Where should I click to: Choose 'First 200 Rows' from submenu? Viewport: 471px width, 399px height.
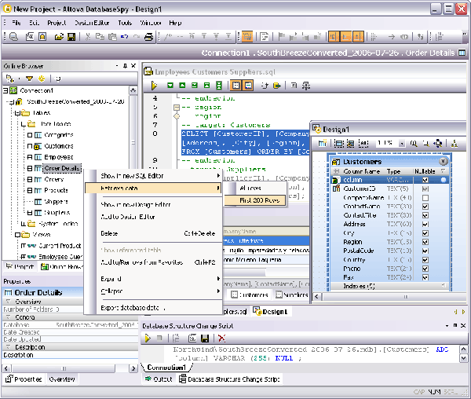coord(254,200)
